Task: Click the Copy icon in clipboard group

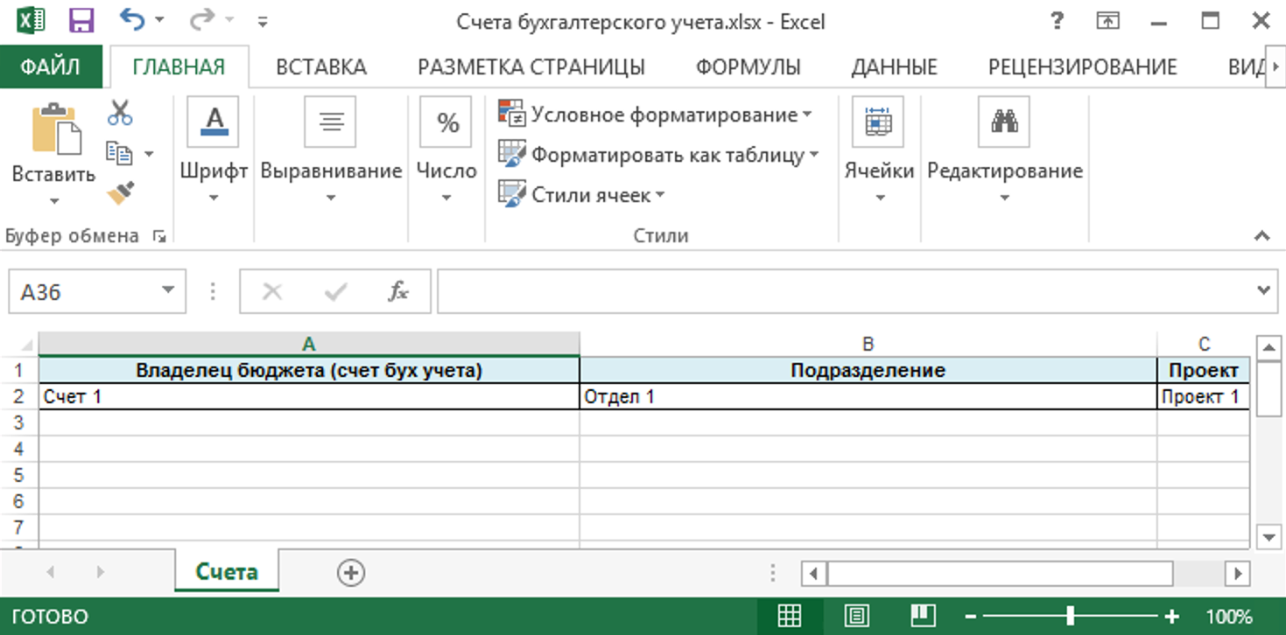Action: 119,153
